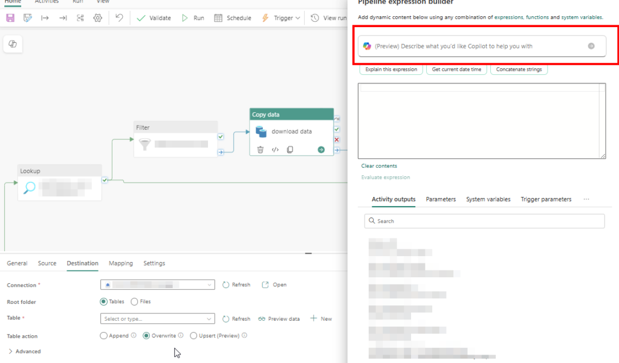Image resolution: width=619 pixels, height=363 pixels.
Task: Click the Filter activity funnel icon
Action: [x=144, y=144]
